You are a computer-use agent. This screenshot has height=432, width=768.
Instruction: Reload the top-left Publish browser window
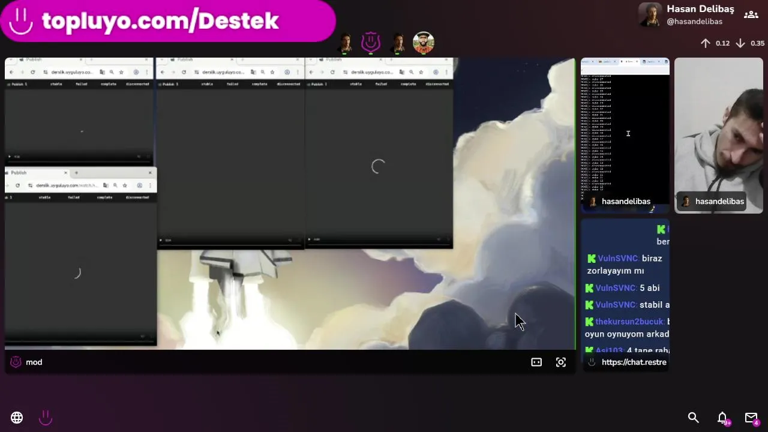(32, 72)
